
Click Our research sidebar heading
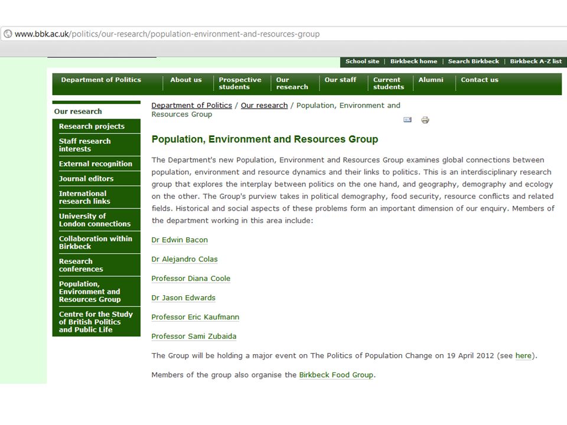pyautogui.click(x=78, y=112)
